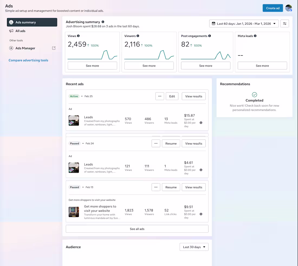Click the external link icon beside Ads Manager
This screenshot has width=298, height=266.
point(54,48)
